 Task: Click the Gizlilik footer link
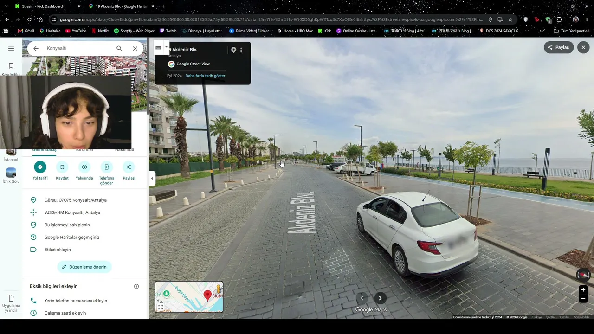pyautogui.click(x=564, y=317)
